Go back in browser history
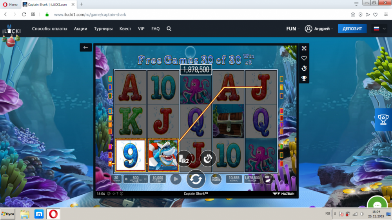392x220 pixels. (x=5, y=14)
